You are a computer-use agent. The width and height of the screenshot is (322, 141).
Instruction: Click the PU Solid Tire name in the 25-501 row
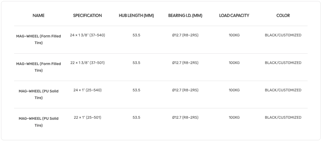pos(39,122)
